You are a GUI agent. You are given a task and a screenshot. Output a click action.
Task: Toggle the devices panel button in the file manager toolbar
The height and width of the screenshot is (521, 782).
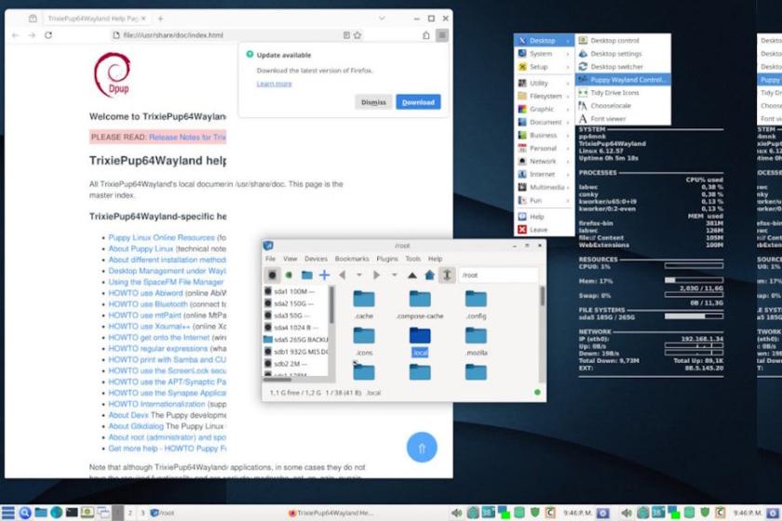[272, 274]
